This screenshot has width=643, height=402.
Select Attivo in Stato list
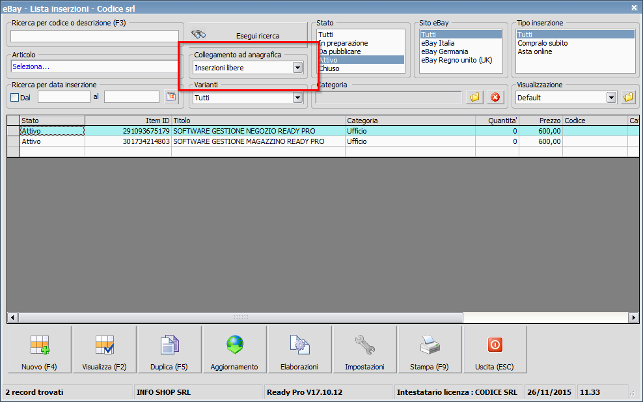pyautogui.click(x=361, y=60)
